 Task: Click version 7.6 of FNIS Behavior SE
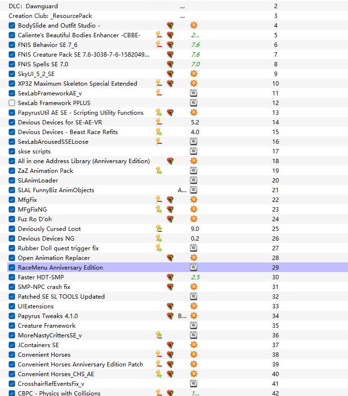195,45
